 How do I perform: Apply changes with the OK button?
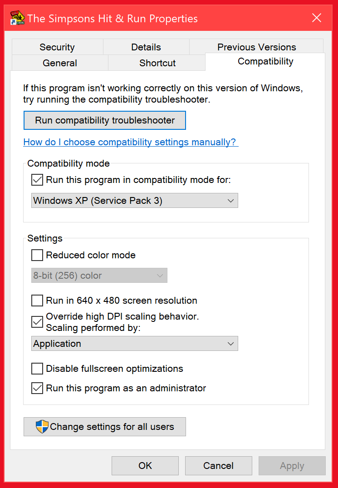pos(145,466)
